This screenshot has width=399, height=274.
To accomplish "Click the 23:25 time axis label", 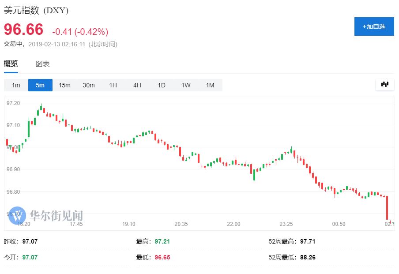I will point(286,224).
